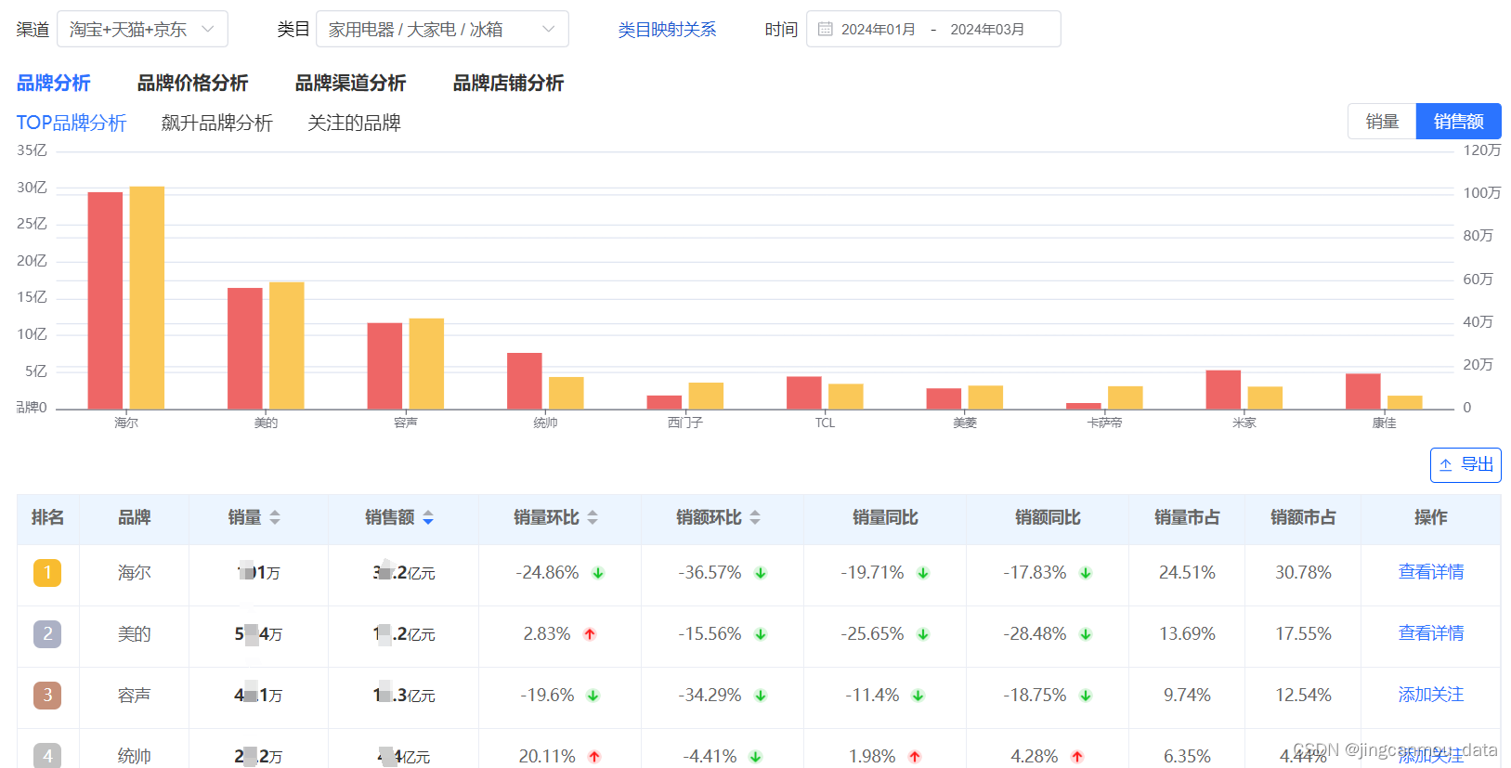Click the TCL axis label

[x=825, y=423]
